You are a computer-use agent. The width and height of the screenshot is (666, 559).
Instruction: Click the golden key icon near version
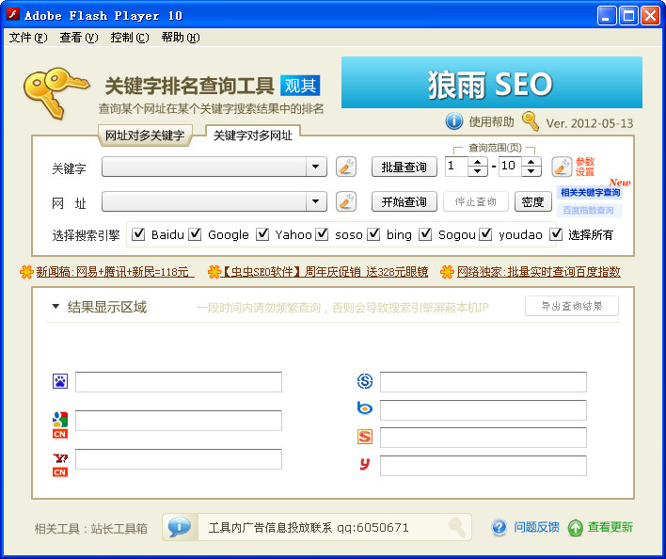(x=531, y=121)
